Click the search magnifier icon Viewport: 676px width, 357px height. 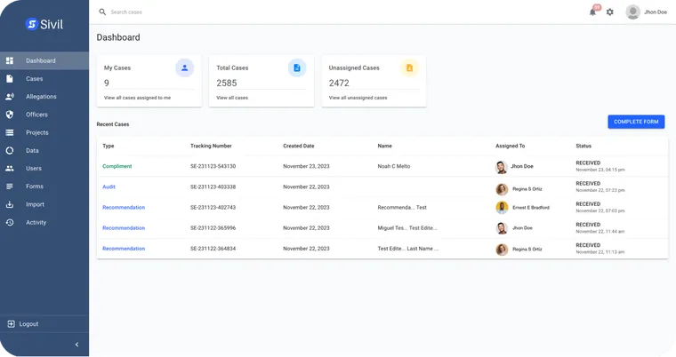click(102, 12)
